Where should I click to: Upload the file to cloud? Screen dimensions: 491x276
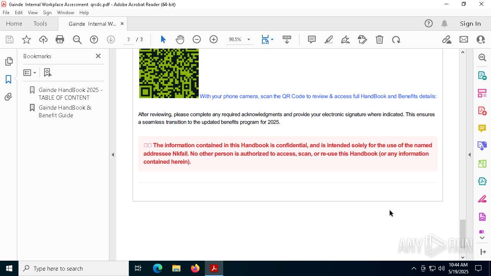43,39
